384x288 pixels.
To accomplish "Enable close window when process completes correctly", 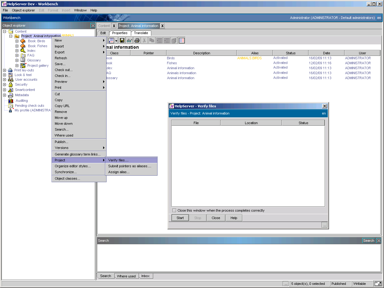I will (174, 210).
